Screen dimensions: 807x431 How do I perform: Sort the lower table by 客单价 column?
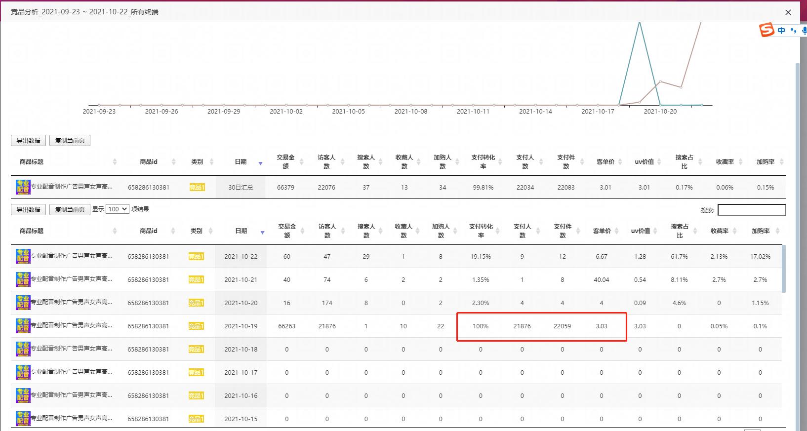pyautogui.click(x=602, y=231)
